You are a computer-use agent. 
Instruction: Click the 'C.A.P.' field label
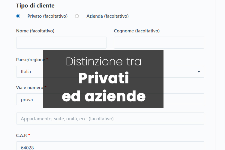point(21,136)
